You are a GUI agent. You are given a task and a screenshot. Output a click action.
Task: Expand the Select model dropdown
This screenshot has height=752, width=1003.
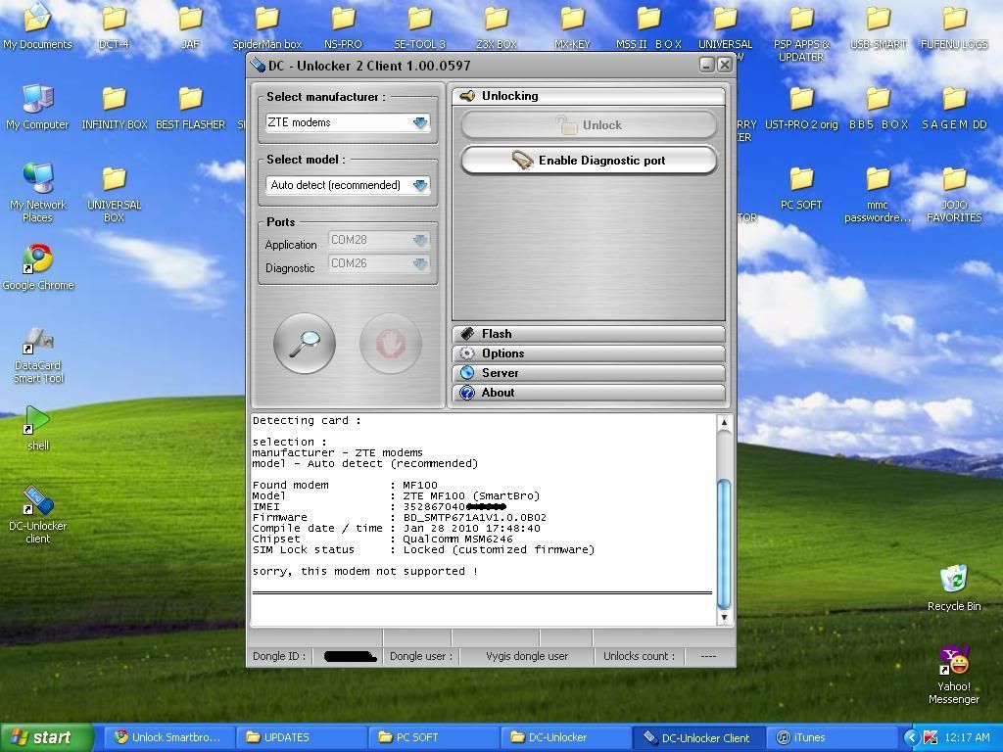click(420, 185)
